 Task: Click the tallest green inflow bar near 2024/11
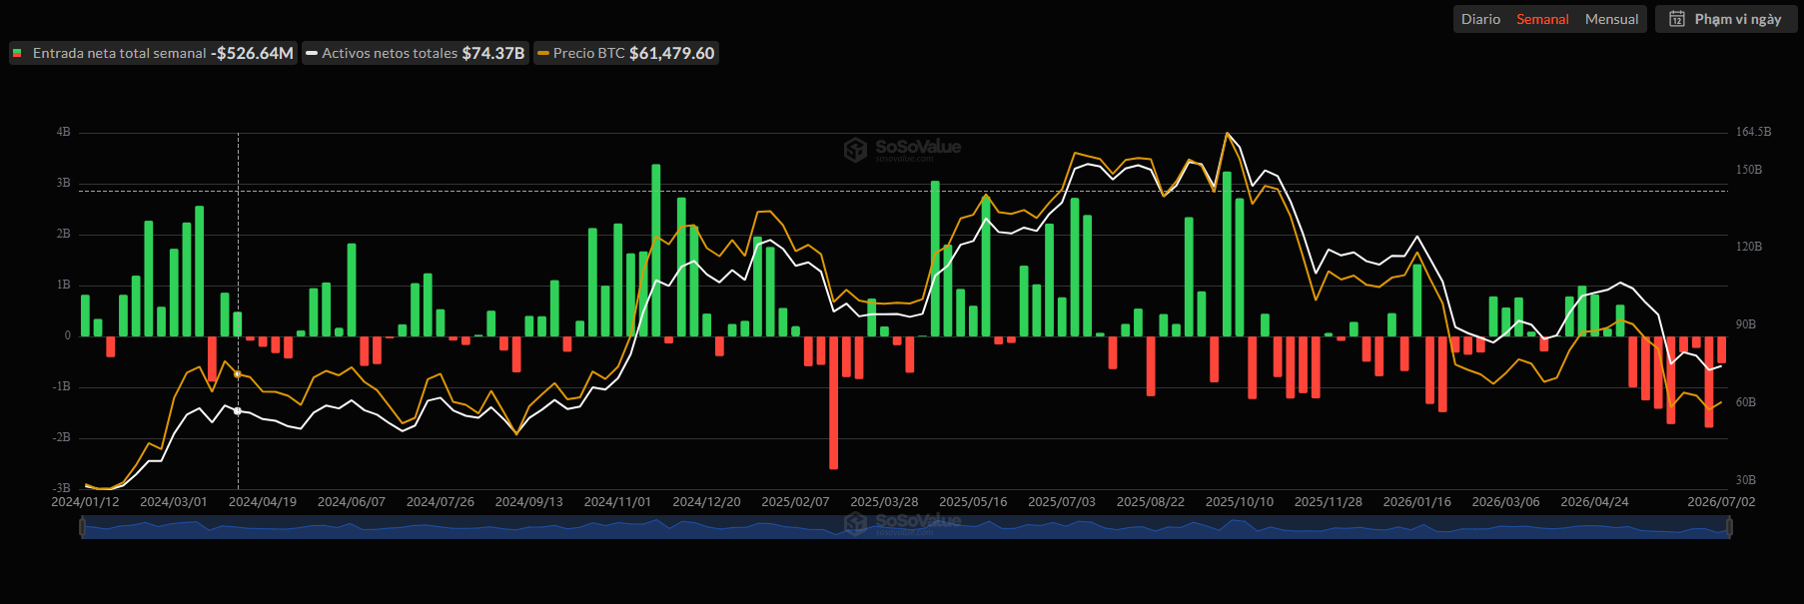pyautogui.click(x=656, y=251)
